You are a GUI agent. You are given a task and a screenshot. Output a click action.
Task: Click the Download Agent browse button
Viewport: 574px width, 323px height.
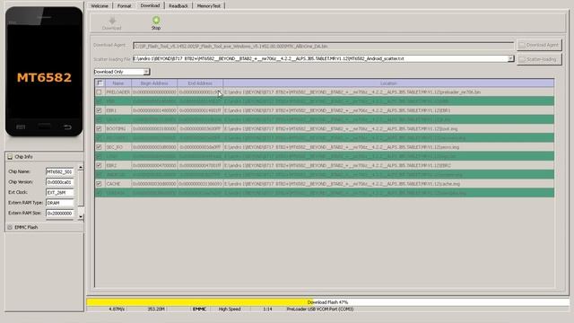(x=539, y=45)
